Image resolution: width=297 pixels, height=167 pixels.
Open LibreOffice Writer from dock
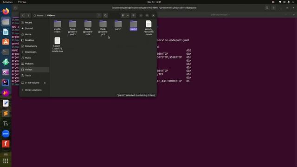tap(6, 32)
